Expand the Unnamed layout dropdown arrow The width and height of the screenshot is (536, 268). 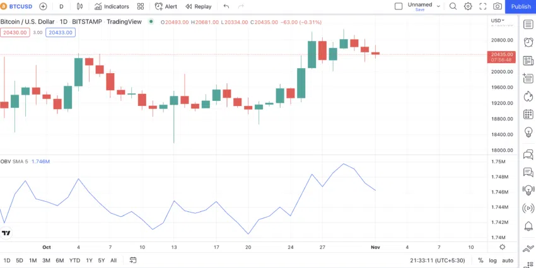(x=438, y=6)
